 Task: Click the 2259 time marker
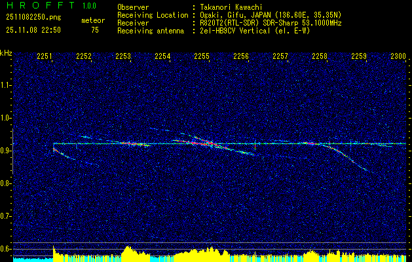tap(359, 56)
